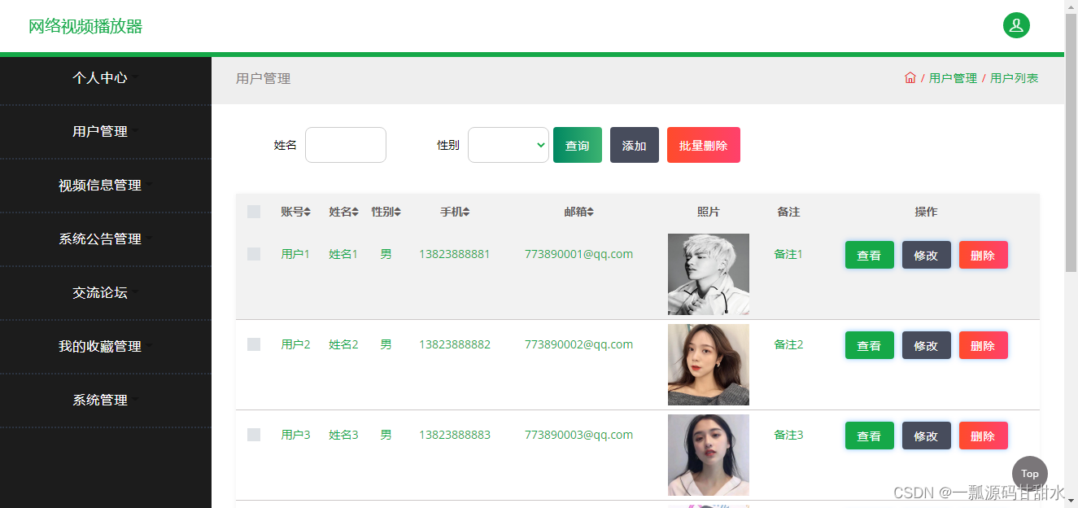The width and height of the screenshot is (1078, 508).
Task: Click the 姓名3 name cell
Action: [x=343, y=435]
